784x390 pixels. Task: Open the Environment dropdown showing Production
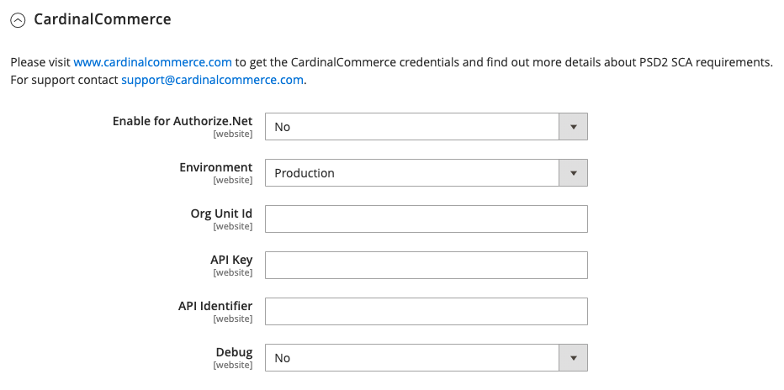[426, 173]
